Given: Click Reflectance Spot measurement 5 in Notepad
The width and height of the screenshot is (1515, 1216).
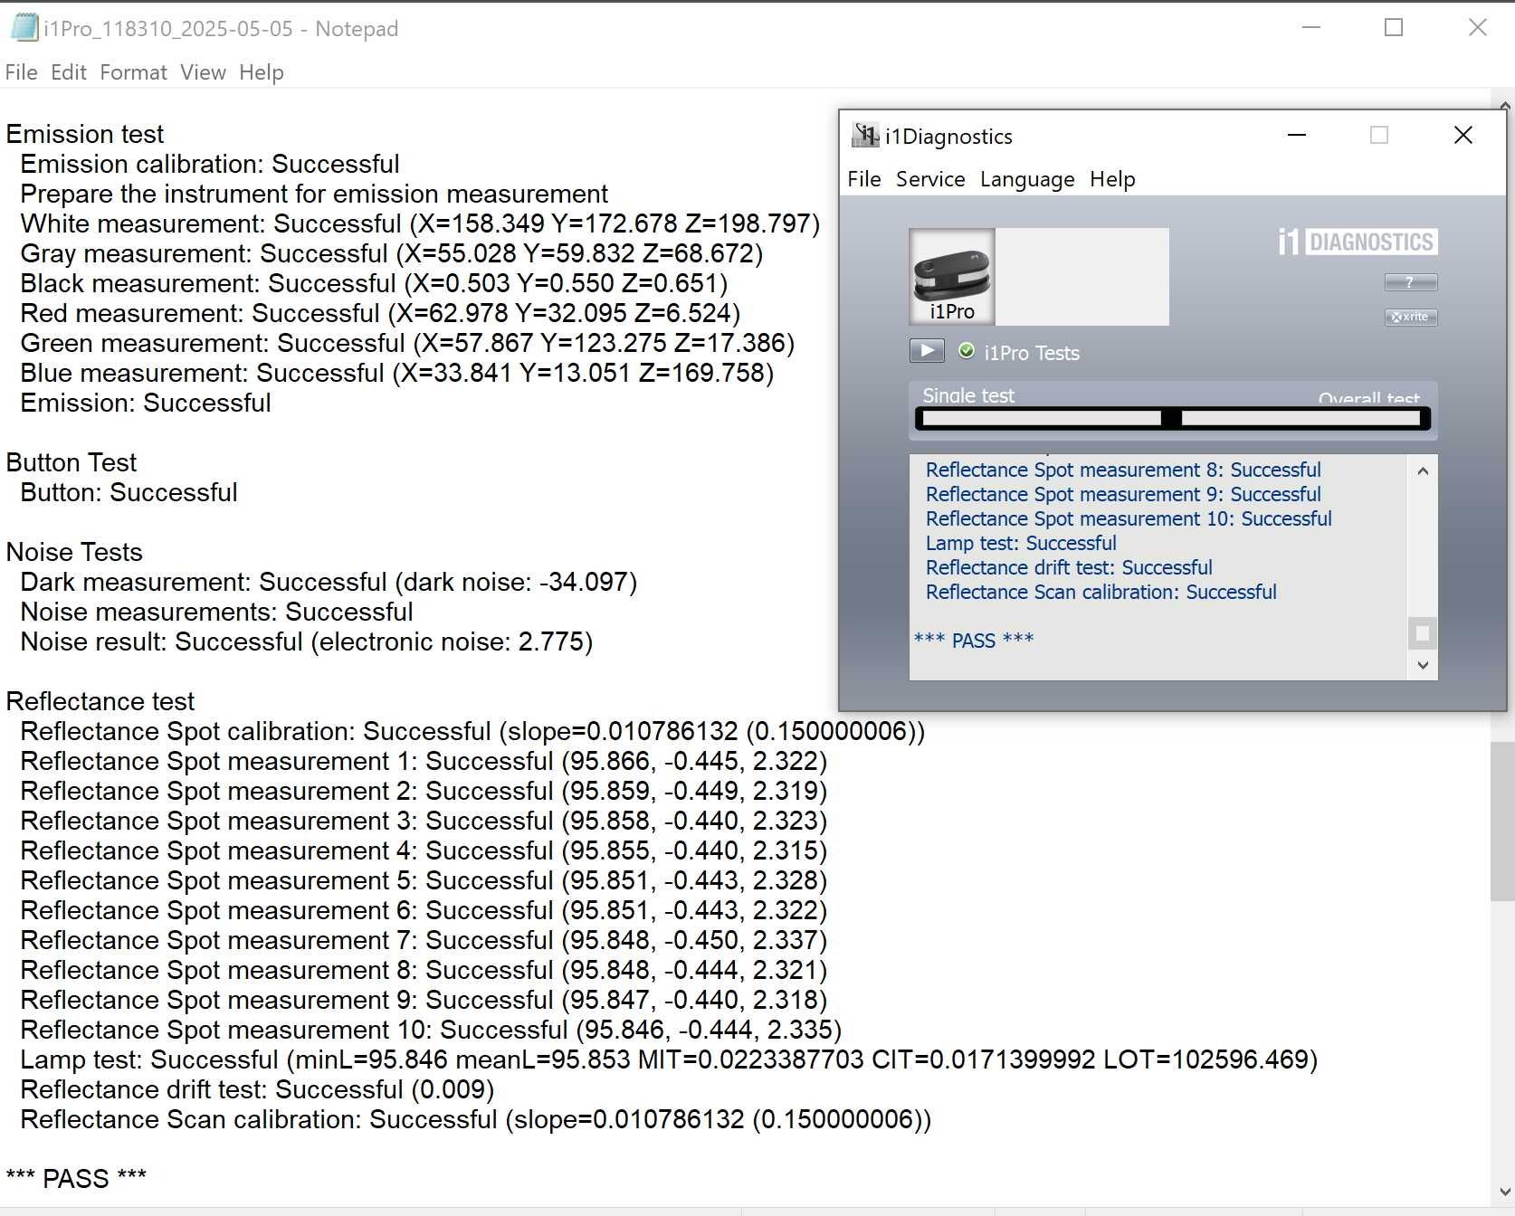Looking at the screenshot, I should point(424,880).
